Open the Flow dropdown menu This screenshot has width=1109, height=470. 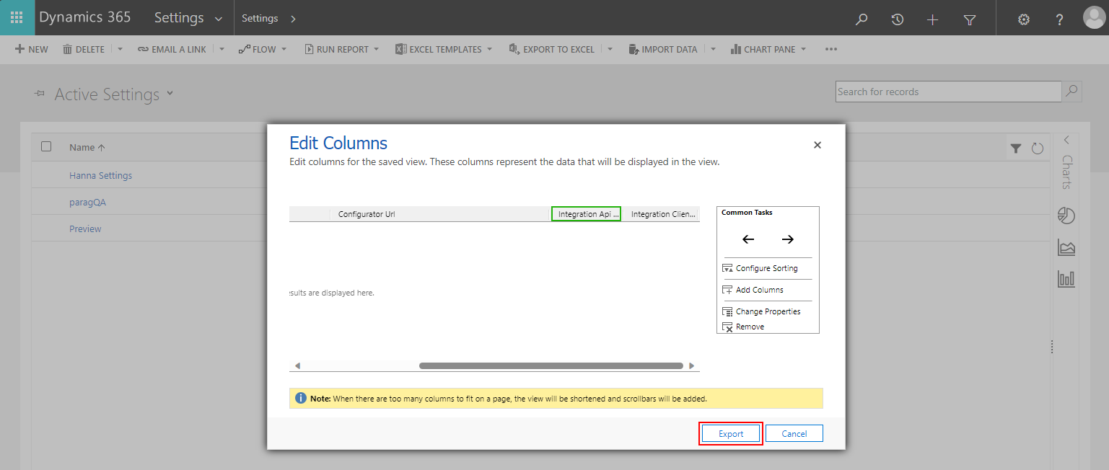(284, 49)
